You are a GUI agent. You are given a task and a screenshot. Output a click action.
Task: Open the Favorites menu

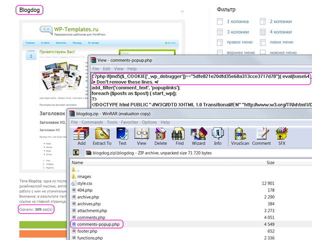click(129, 122)
